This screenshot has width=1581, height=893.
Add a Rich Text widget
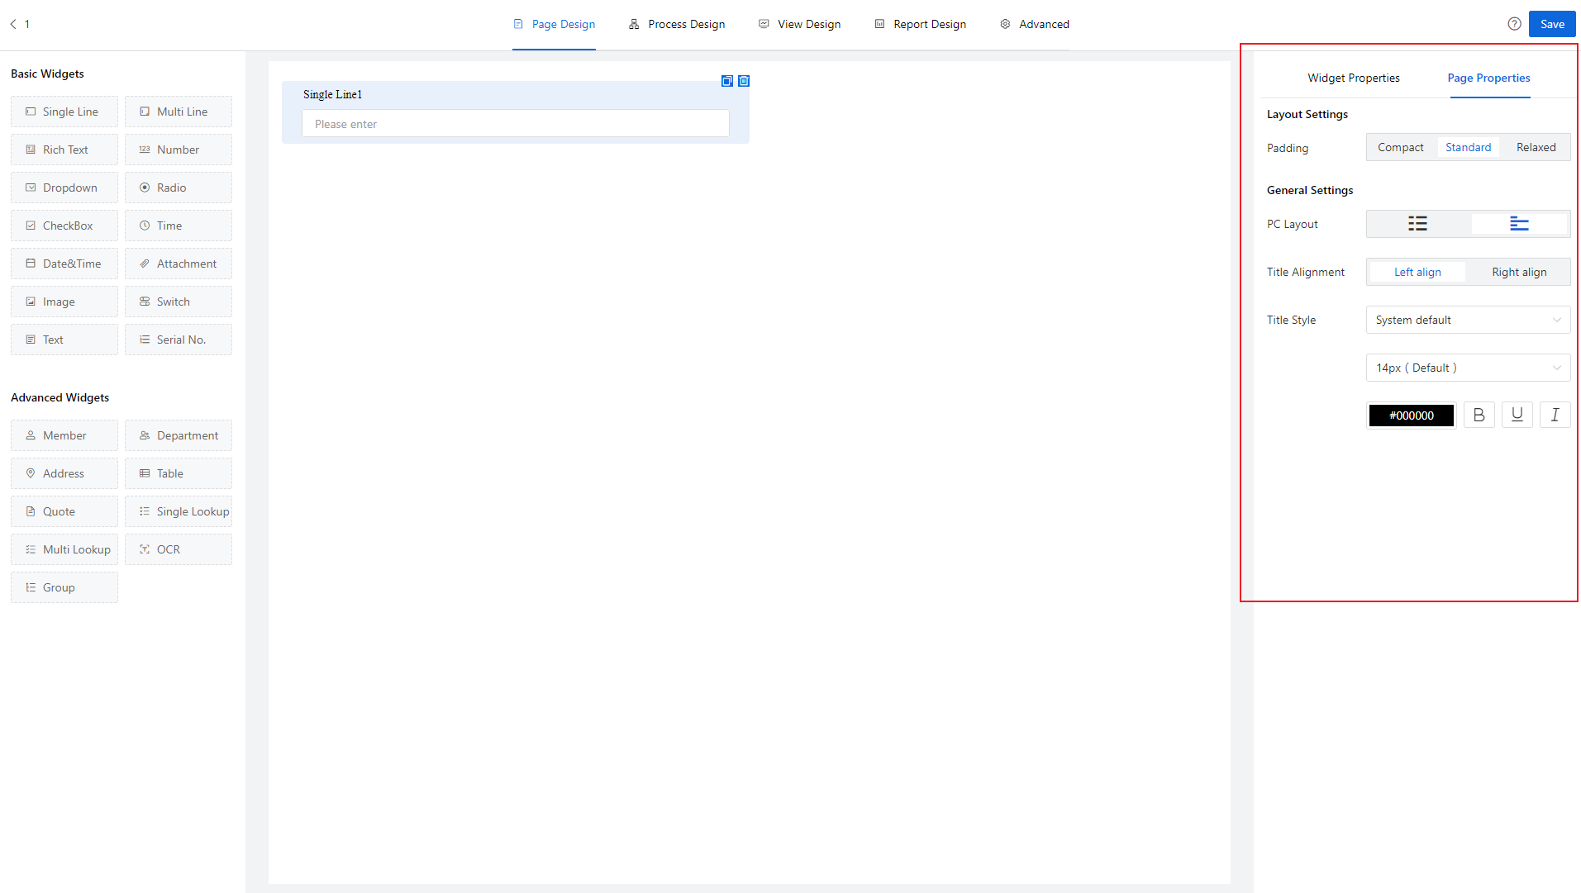(64, 150)
